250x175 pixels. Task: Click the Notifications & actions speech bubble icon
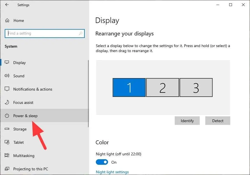(7, 89)
